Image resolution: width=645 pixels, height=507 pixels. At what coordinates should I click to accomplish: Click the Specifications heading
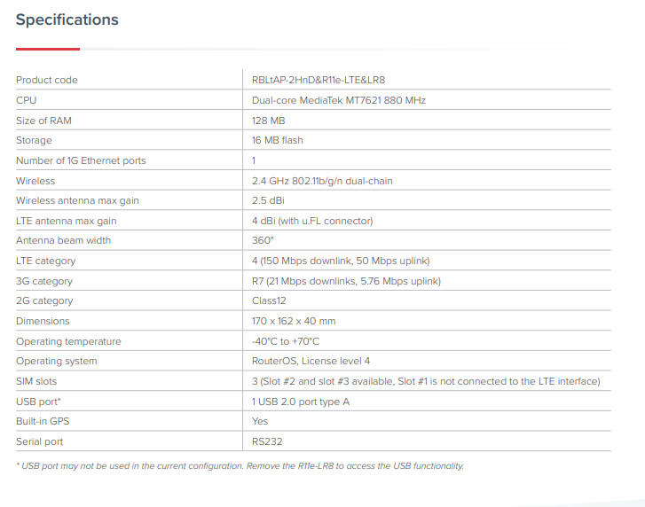[67, 19]
